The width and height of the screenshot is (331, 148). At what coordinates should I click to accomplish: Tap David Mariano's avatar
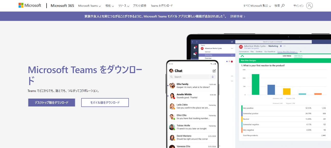(x=172, y=138)
